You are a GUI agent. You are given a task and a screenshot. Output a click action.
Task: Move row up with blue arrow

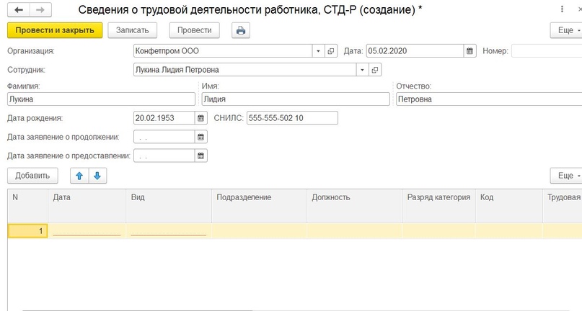coord(79,176)
